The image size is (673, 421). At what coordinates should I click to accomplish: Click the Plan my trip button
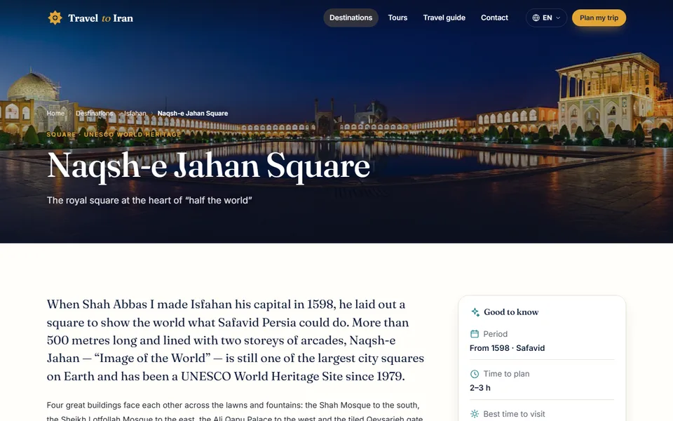point(599,18)
